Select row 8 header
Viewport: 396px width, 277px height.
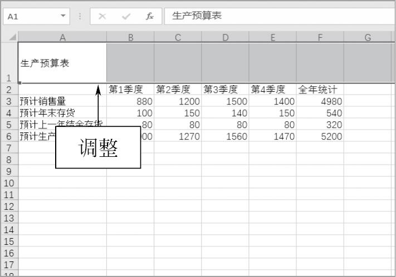point(9,160)
